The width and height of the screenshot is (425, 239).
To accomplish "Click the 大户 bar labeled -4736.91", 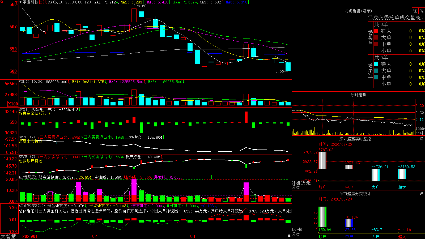I will click(x=375, y=175).
